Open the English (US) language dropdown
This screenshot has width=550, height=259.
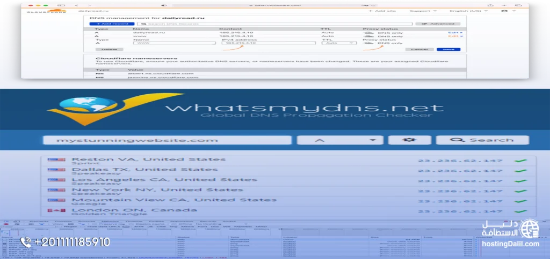tap(468, 11)
